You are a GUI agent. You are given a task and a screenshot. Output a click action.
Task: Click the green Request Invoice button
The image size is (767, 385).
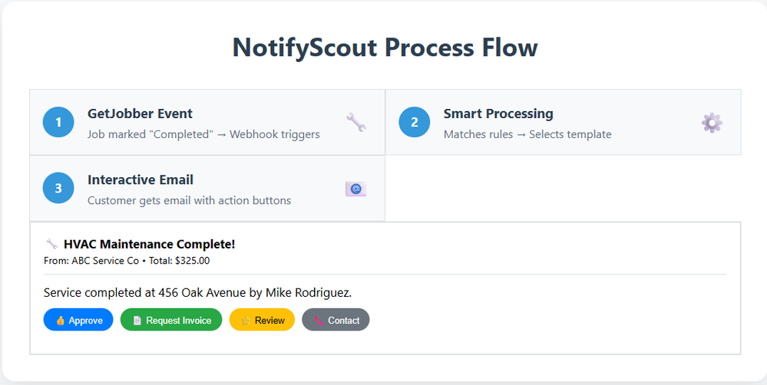pos(171,320)
